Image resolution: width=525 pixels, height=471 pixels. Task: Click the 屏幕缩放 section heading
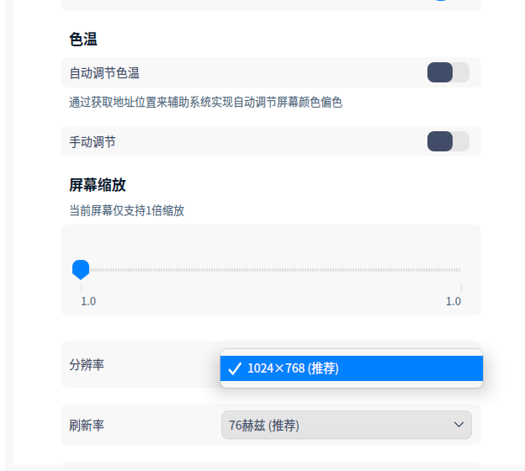tap(98, 185)
